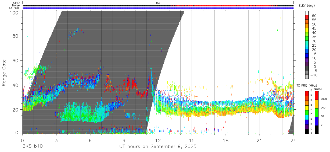330x152 pixels.
Task: Select the CPID value 157
Action: click(x=158, y=3)
